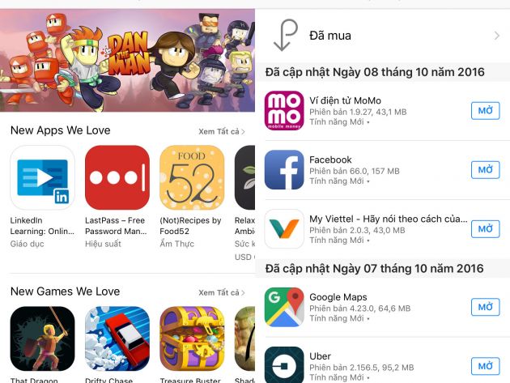This screenshot has width=510, height=383.
Task: Expand the Đã mua row chevron
Action: point(497,36)
